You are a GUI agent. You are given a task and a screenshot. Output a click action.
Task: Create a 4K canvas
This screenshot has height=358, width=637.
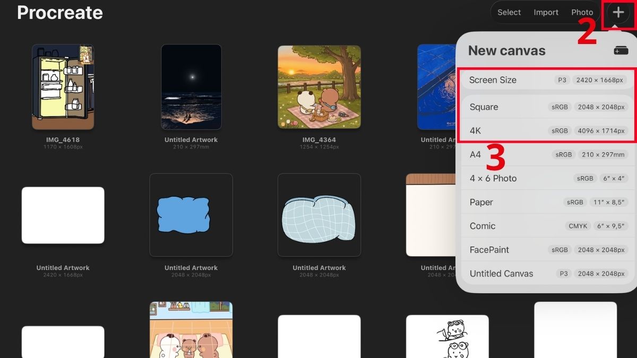(x=547, y=130)
